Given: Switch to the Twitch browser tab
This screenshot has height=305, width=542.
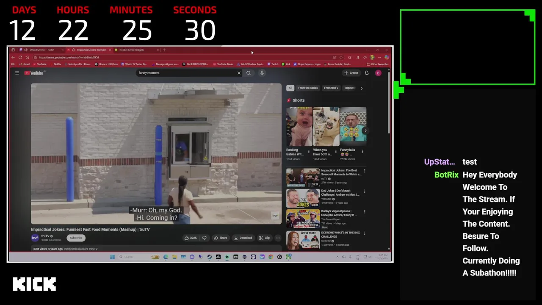Looking at the screenshot, I should (41, 50).
